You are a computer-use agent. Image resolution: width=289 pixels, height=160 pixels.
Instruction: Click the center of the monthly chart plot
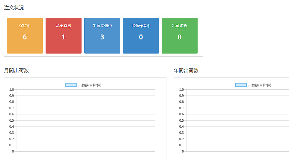click(86, 120)
